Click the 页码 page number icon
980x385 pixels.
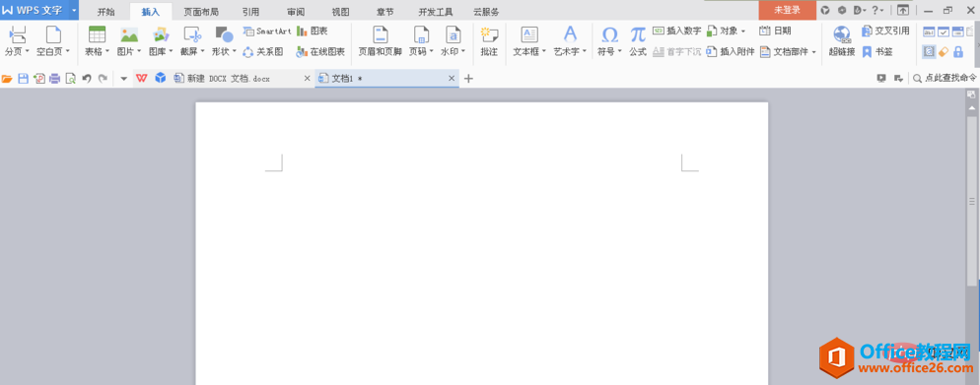421,34
